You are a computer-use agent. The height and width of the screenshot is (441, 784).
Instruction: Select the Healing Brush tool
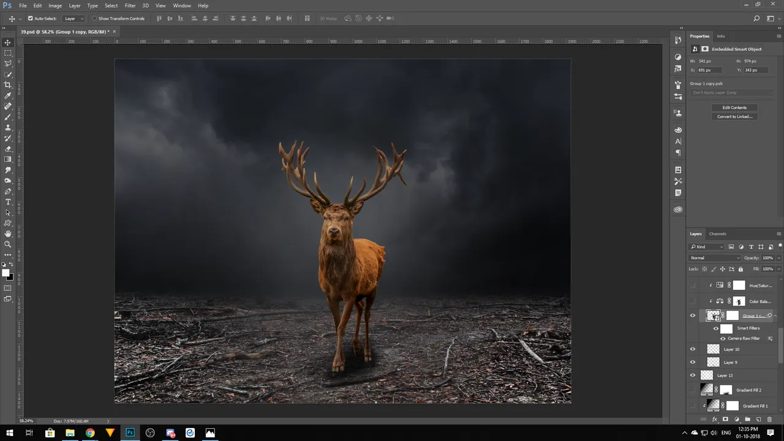[8, 106]
